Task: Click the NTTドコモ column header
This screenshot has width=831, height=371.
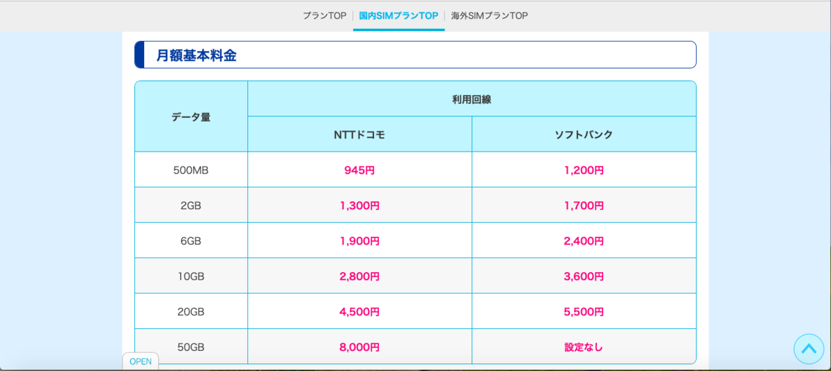Action: click(359, 134)
